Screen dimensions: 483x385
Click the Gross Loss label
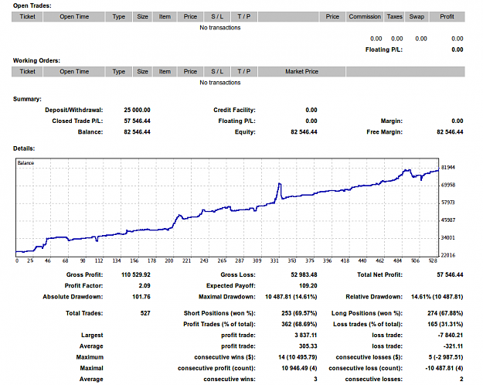pos(238,274)
